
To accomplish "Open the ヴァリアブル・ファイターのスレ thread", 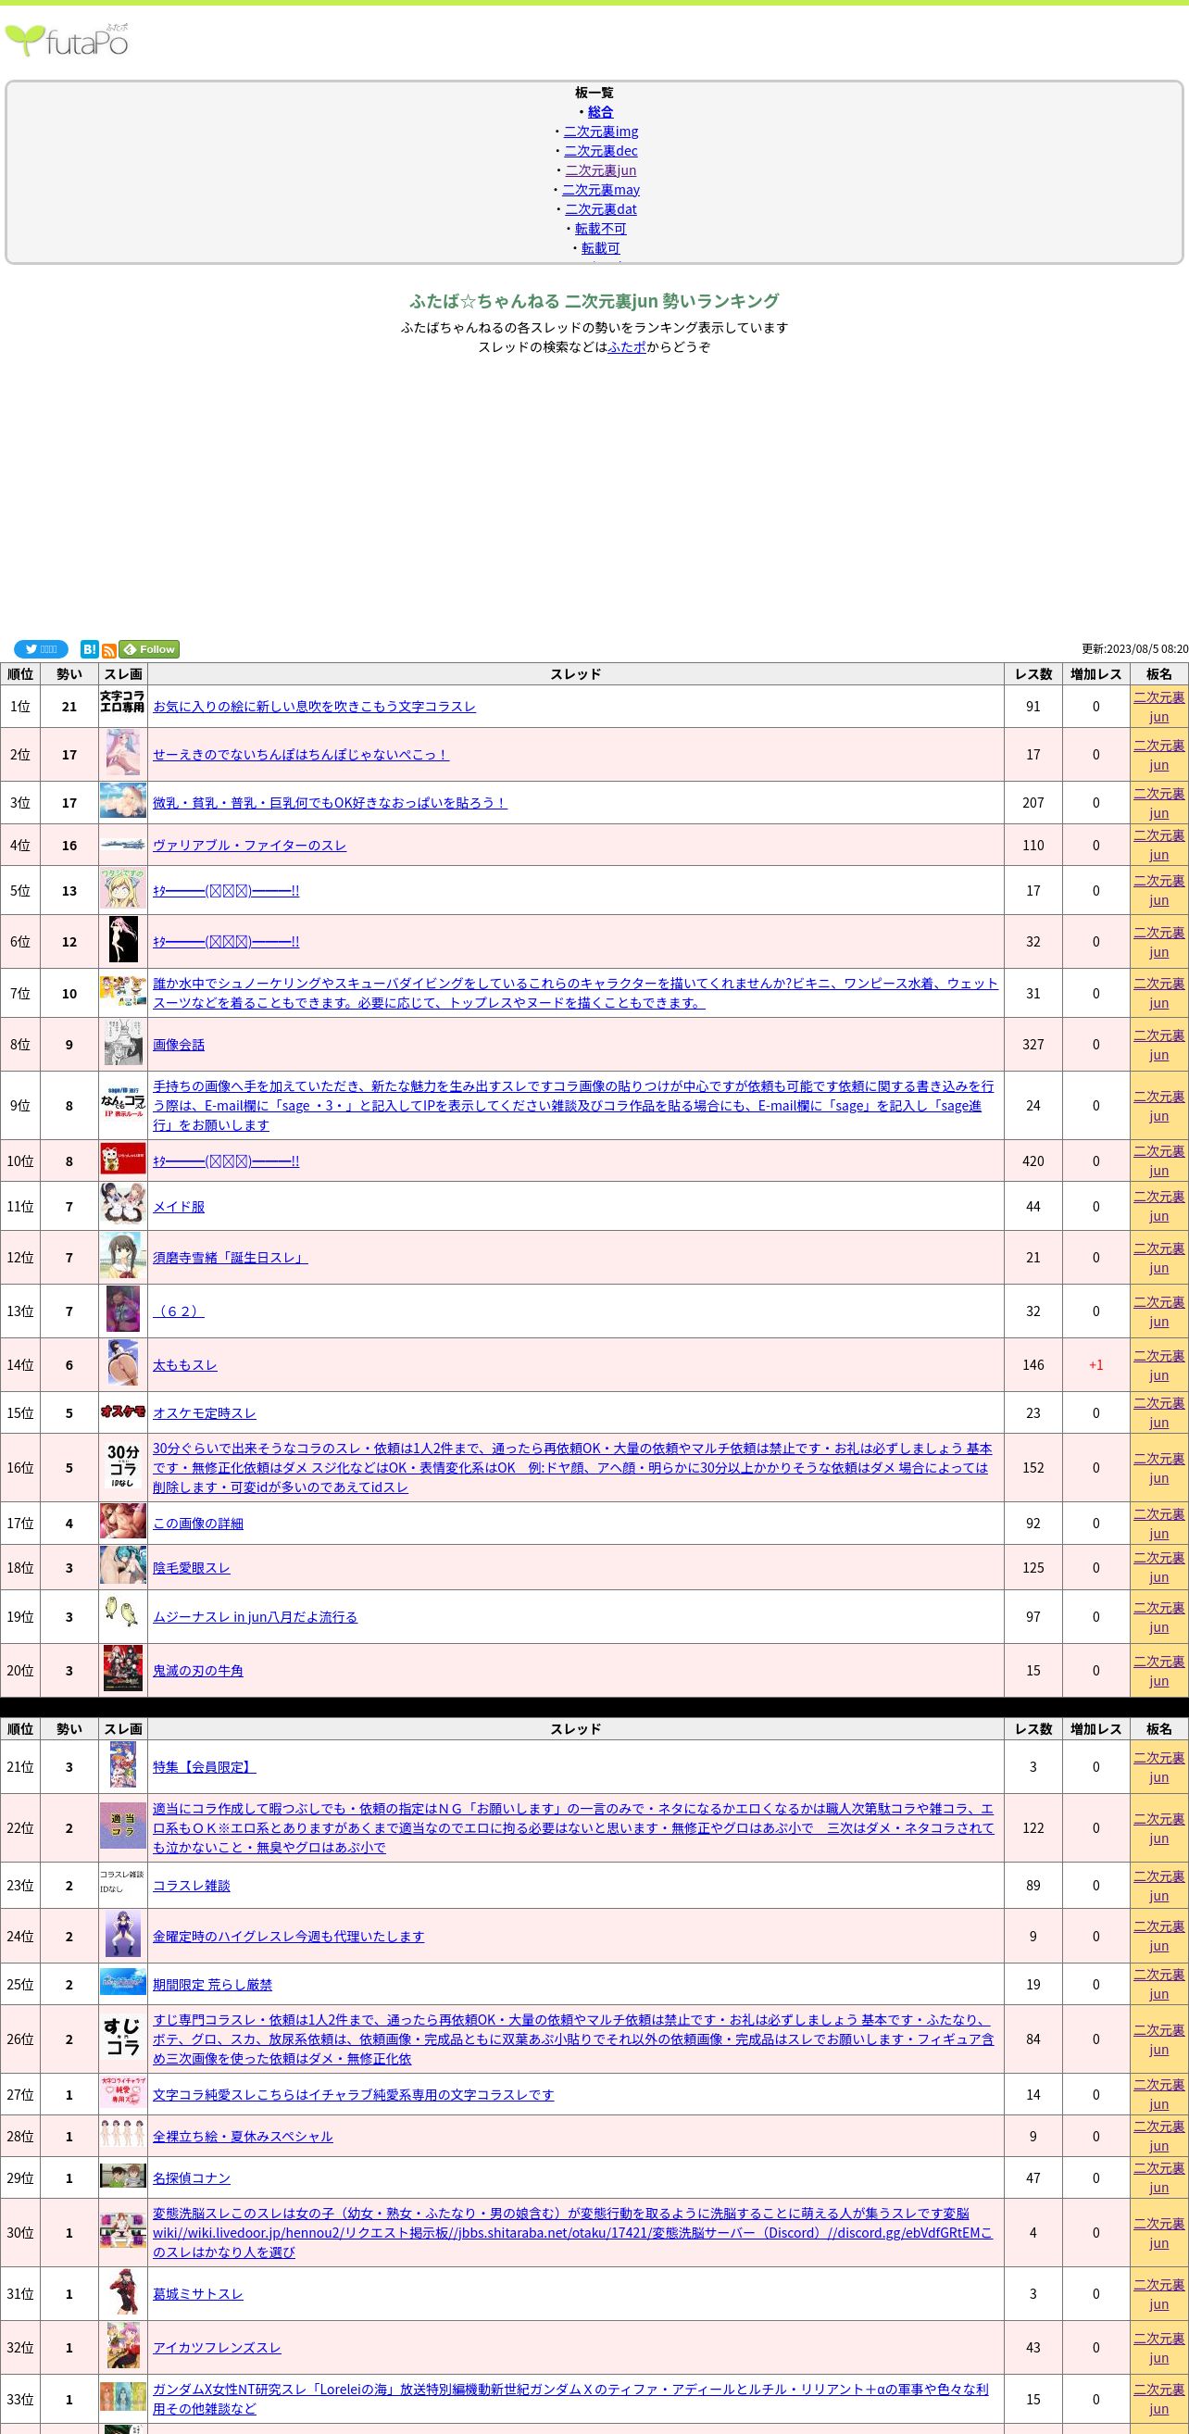I will pyautogui.click(x=249, y=845).
